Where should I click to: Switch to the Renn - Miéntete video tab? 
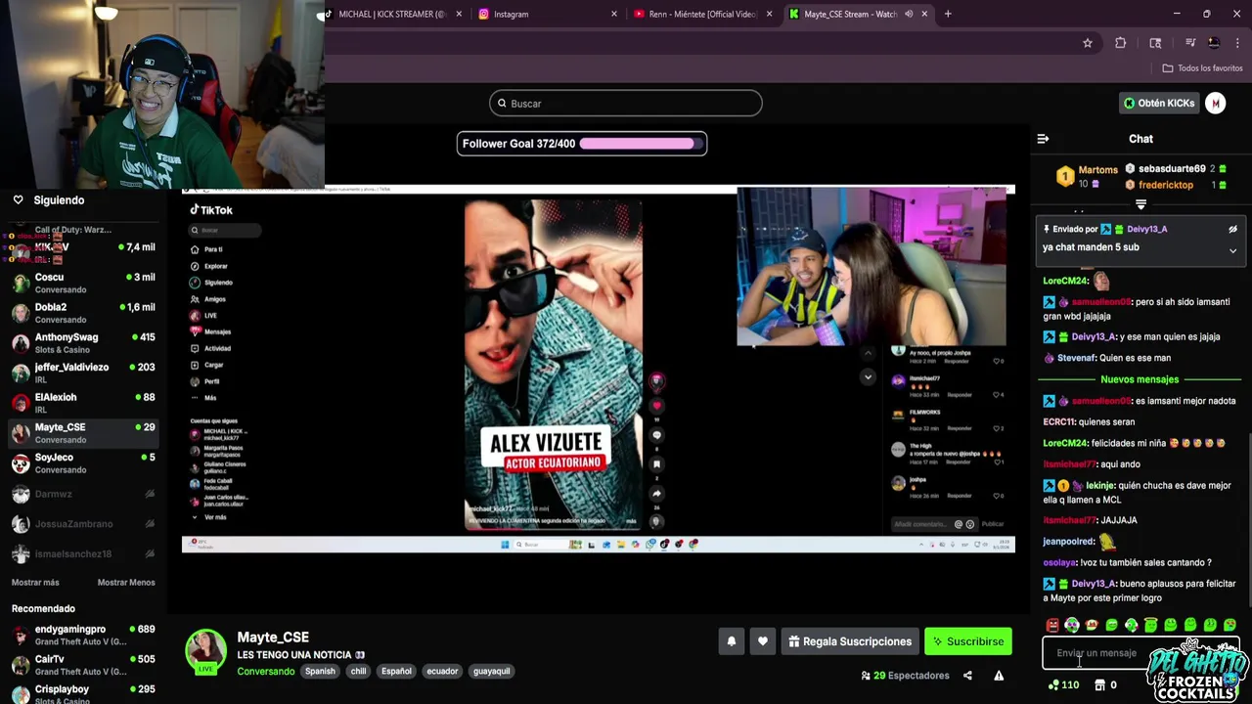[701, 14]
